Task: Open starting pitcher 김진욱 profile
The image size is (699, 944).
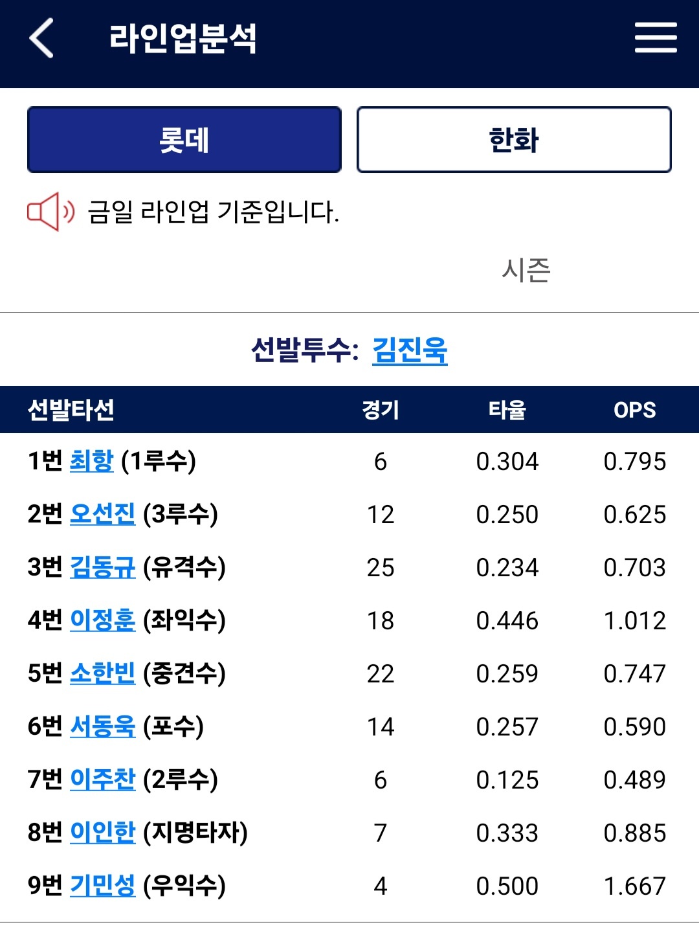Action: (410, 350)
